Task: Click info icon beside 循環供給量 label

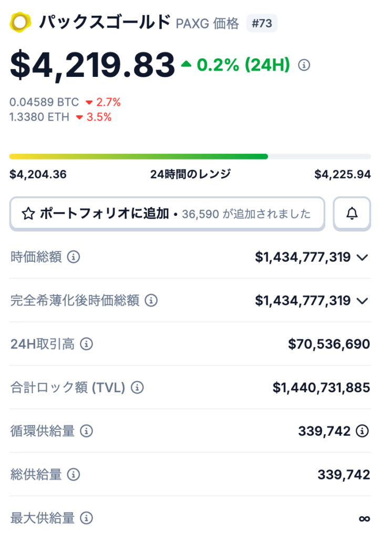Action: tap(86, 431)
